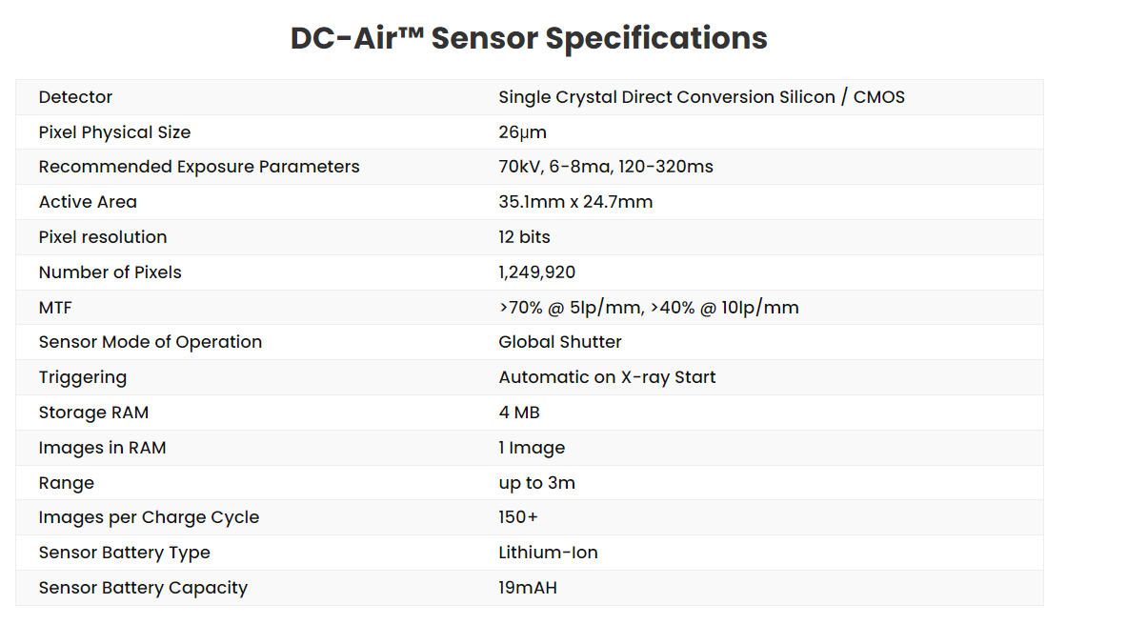Click the Lithium-Ion battery type value
The image size is (1127, 624).
point(549,553)
